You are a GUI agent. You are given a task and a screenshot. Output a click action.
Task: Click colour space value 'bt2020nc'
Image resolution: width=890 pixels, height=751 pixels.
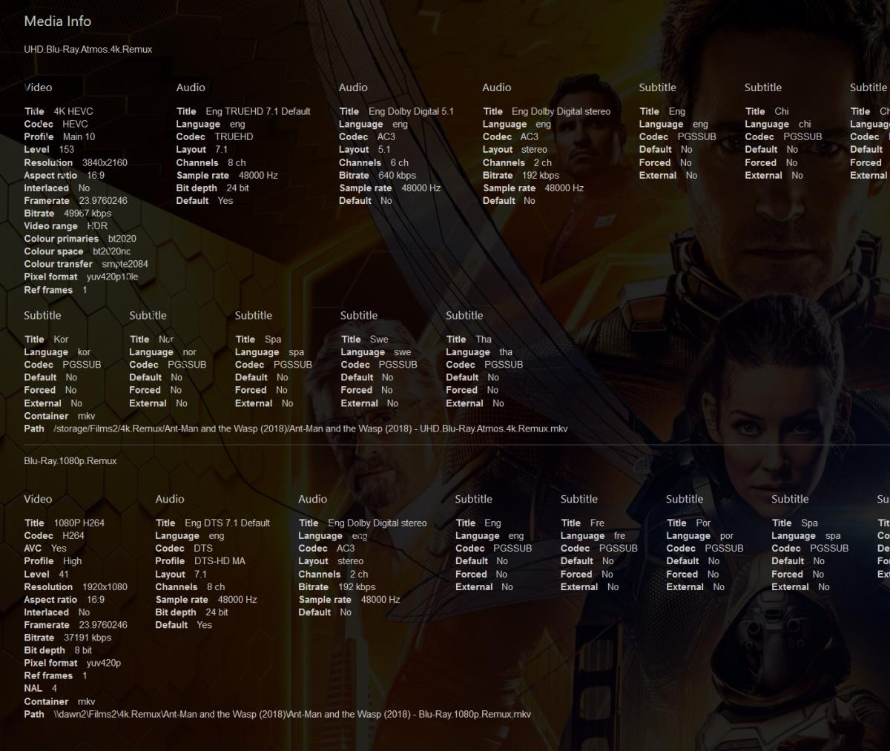[112, 251]
